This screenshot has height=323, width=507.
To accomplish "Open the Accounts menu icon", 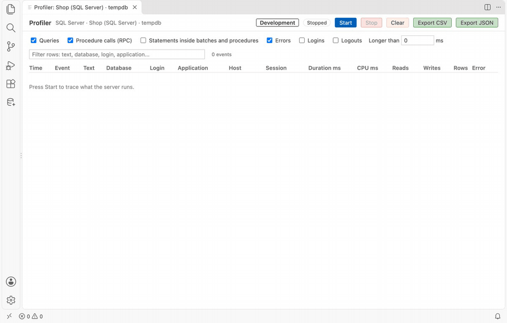I will tap(11, 281).
